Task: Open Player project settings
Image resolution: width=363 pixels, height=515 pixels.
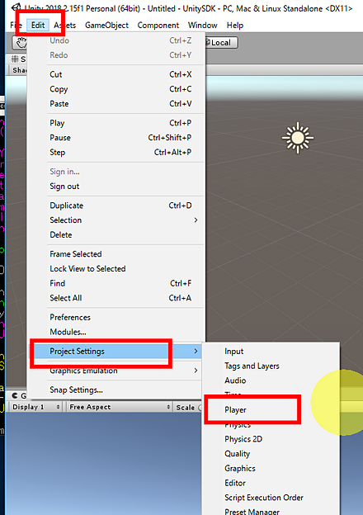Action: (271, 410)
